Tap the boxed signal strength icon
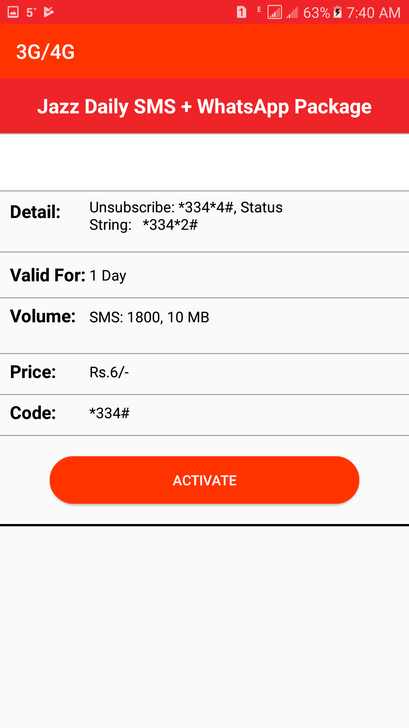Viewport: 409px width, 728px height. tap(275, 13)
